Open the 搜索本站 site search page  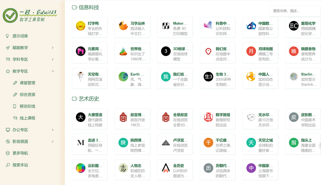(x=18, y=165)
